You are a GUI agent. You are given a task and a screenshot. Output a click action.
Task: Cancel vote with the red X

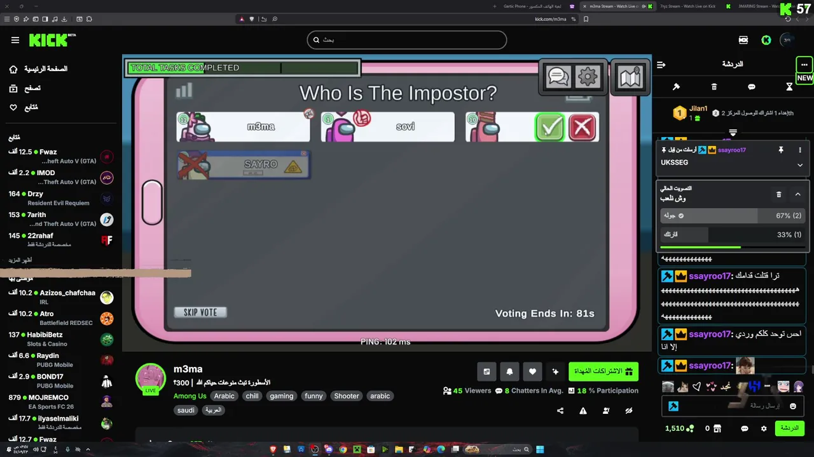point(582,128)
